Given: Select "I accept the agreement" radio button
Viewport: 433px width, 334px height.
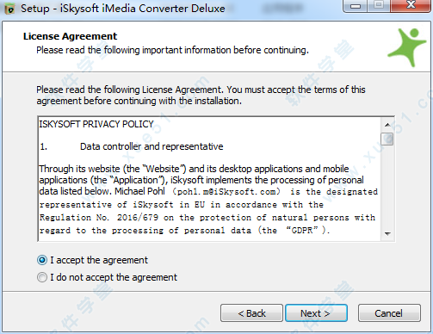Looking at the screenshot, I should (42, 260).
